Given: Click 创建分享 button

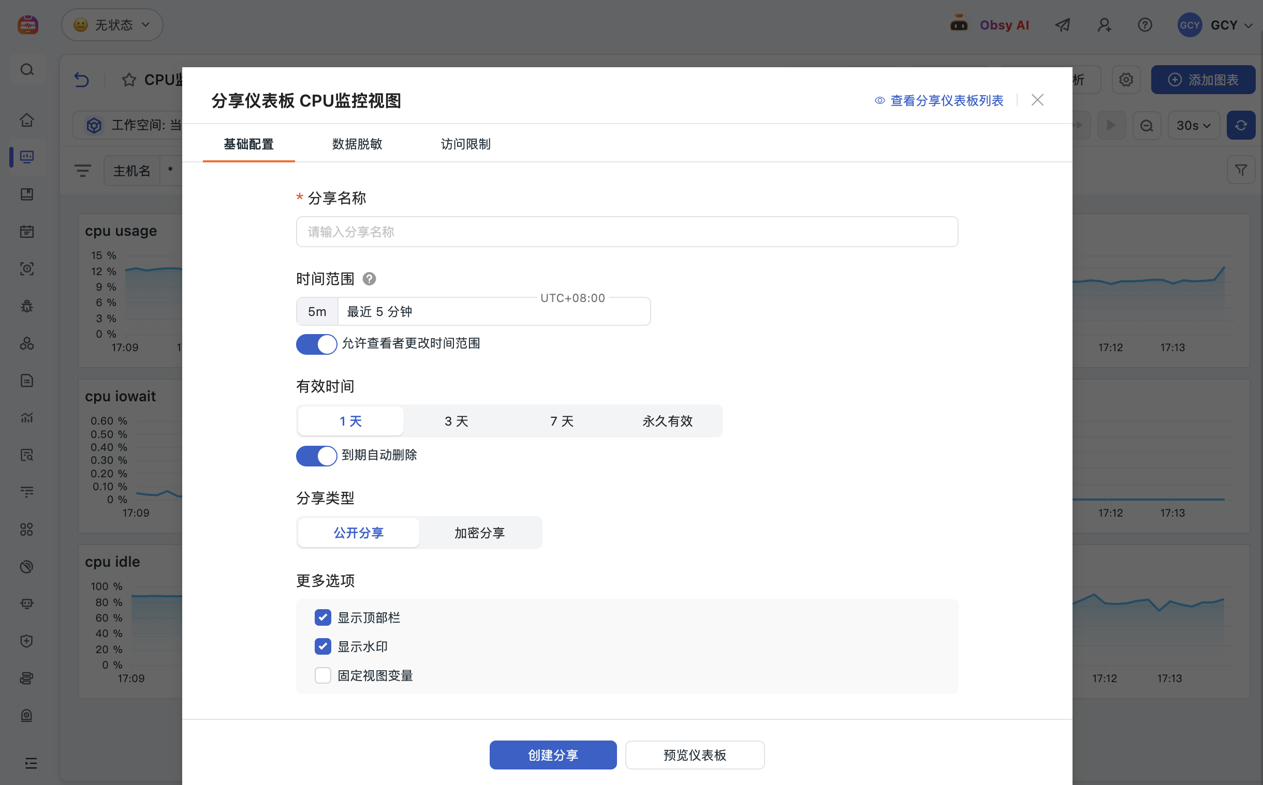Looking at the screenshot, I should click(x=553, y=754).
